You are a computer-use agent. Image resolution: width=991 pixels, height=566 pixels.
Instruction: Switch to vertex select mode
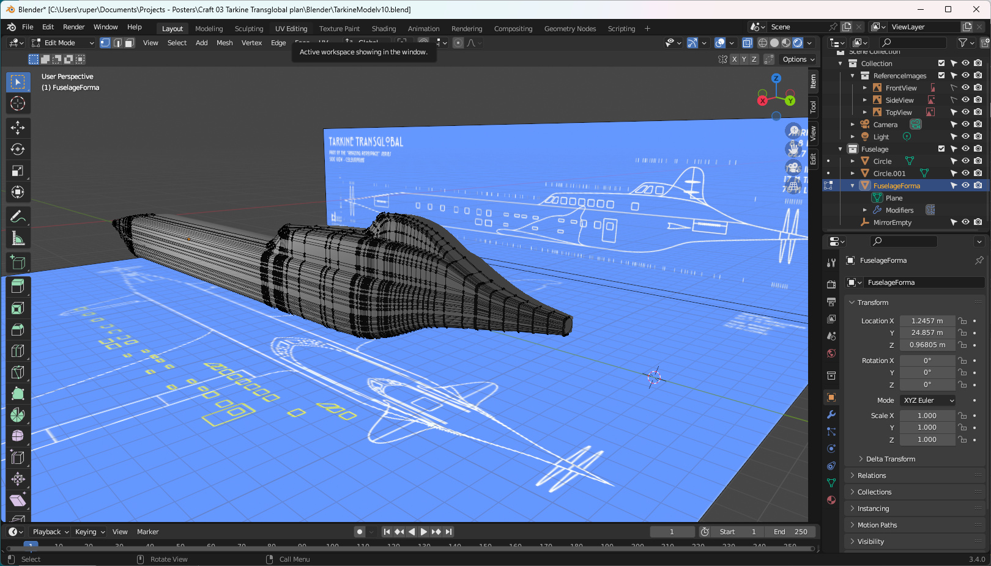coord(105,43)
